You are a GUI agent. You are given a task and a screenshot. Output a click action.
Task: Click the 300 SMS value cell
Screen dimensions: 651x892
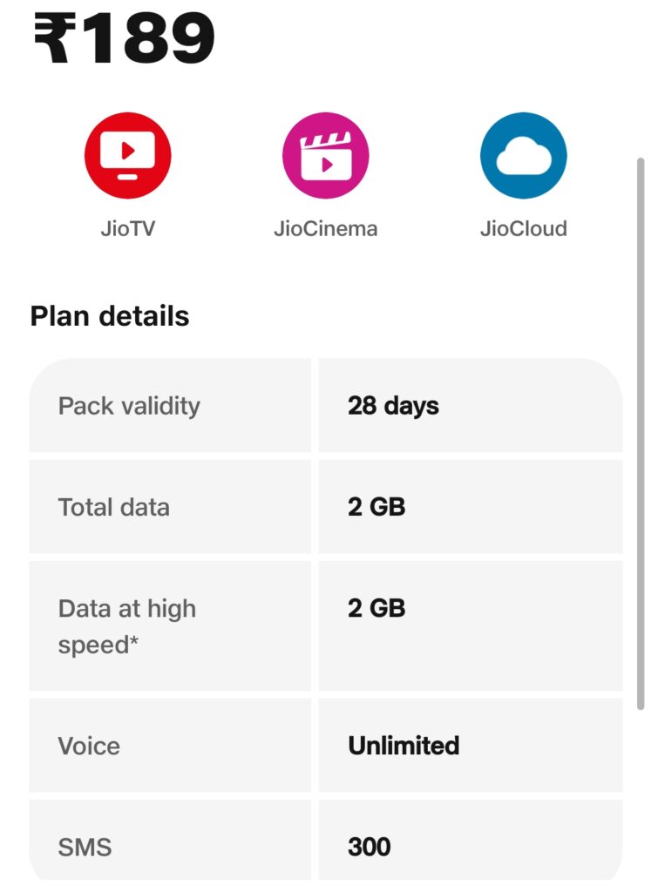point(470,841)
